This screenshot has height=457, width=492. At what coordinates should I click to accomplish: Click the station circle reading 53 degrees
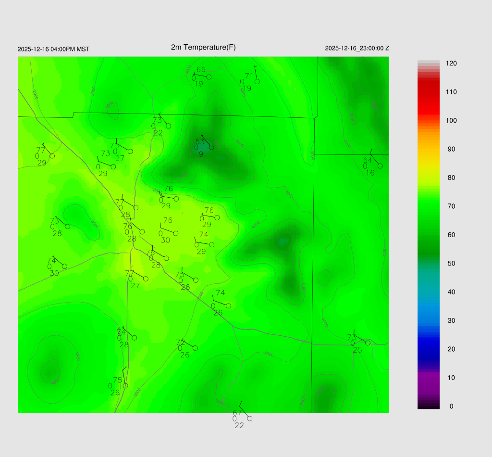211,147
